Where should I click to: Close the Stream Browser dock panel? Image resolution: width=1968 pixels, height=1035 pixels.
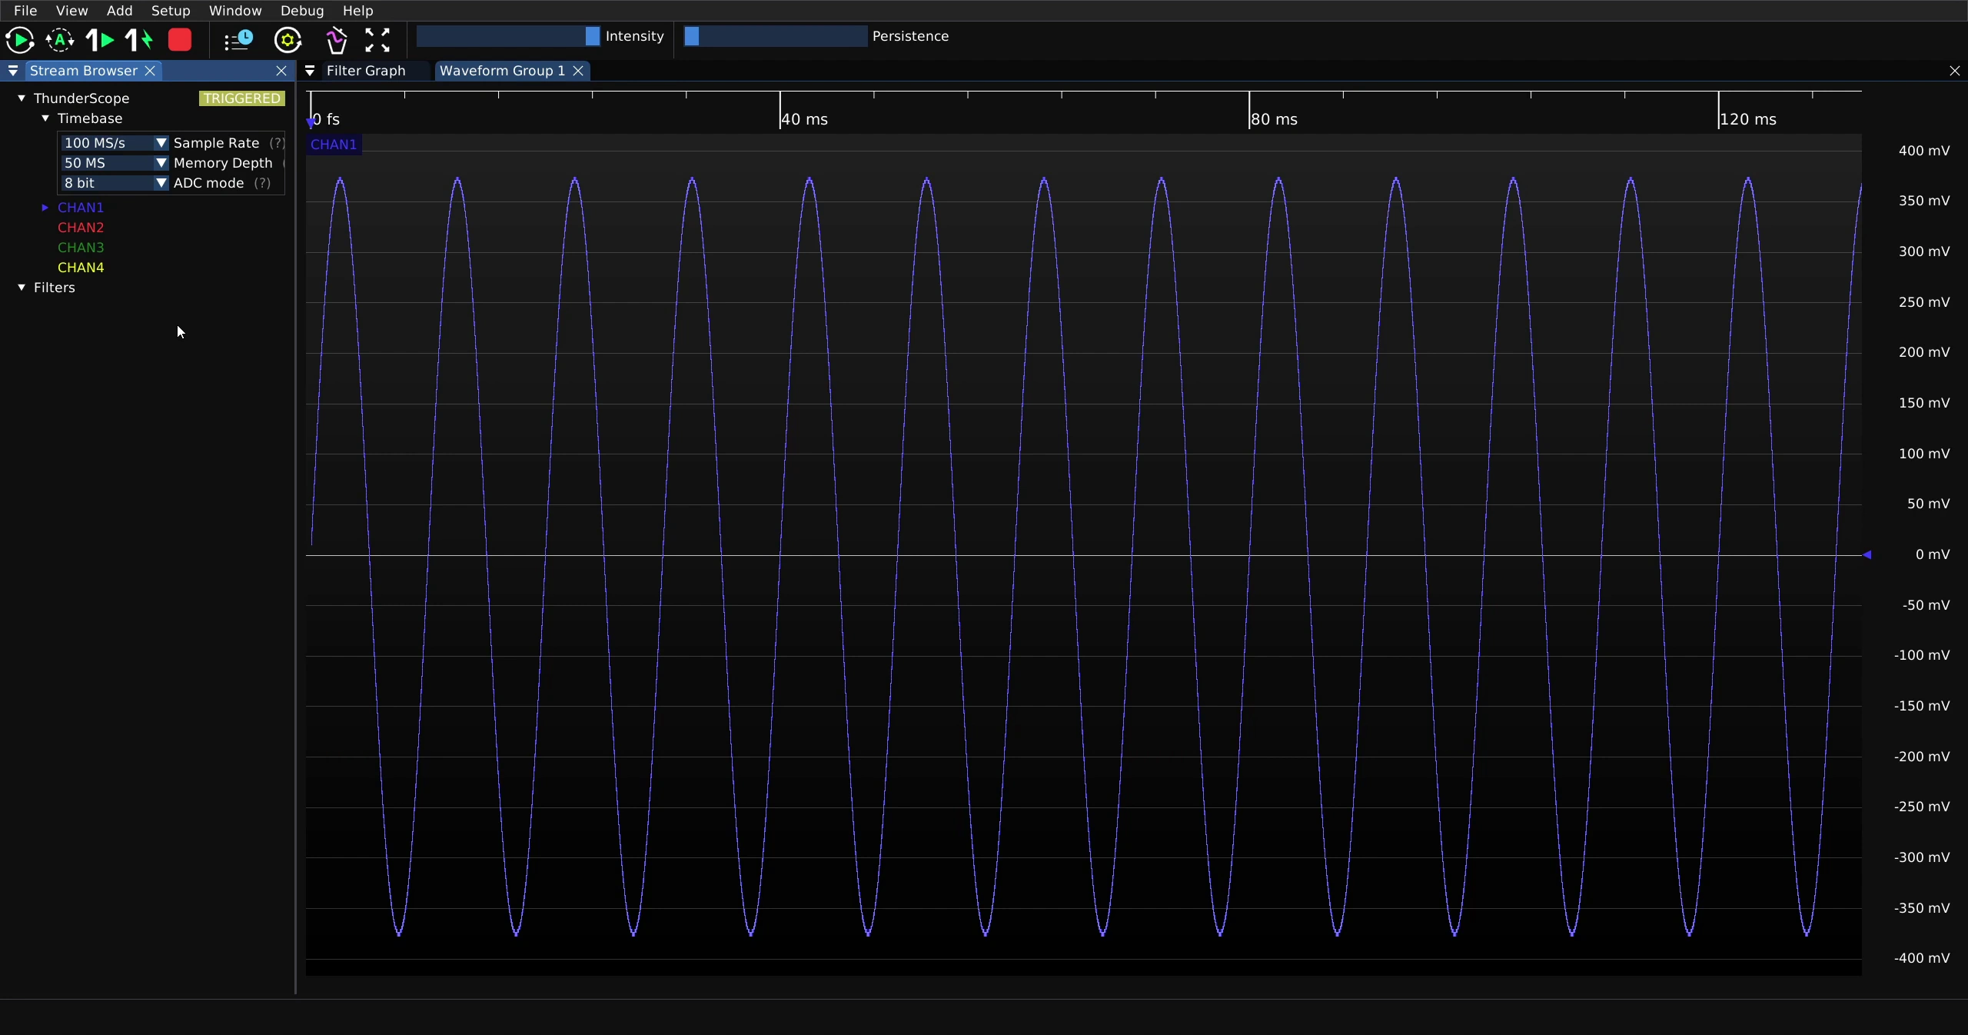tap(281, 71)
